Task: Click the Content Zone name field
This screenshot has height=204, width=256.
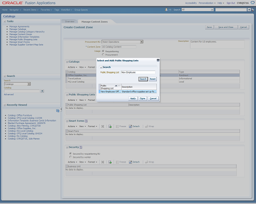Action: pyautogui.click(x=119, y=47)
